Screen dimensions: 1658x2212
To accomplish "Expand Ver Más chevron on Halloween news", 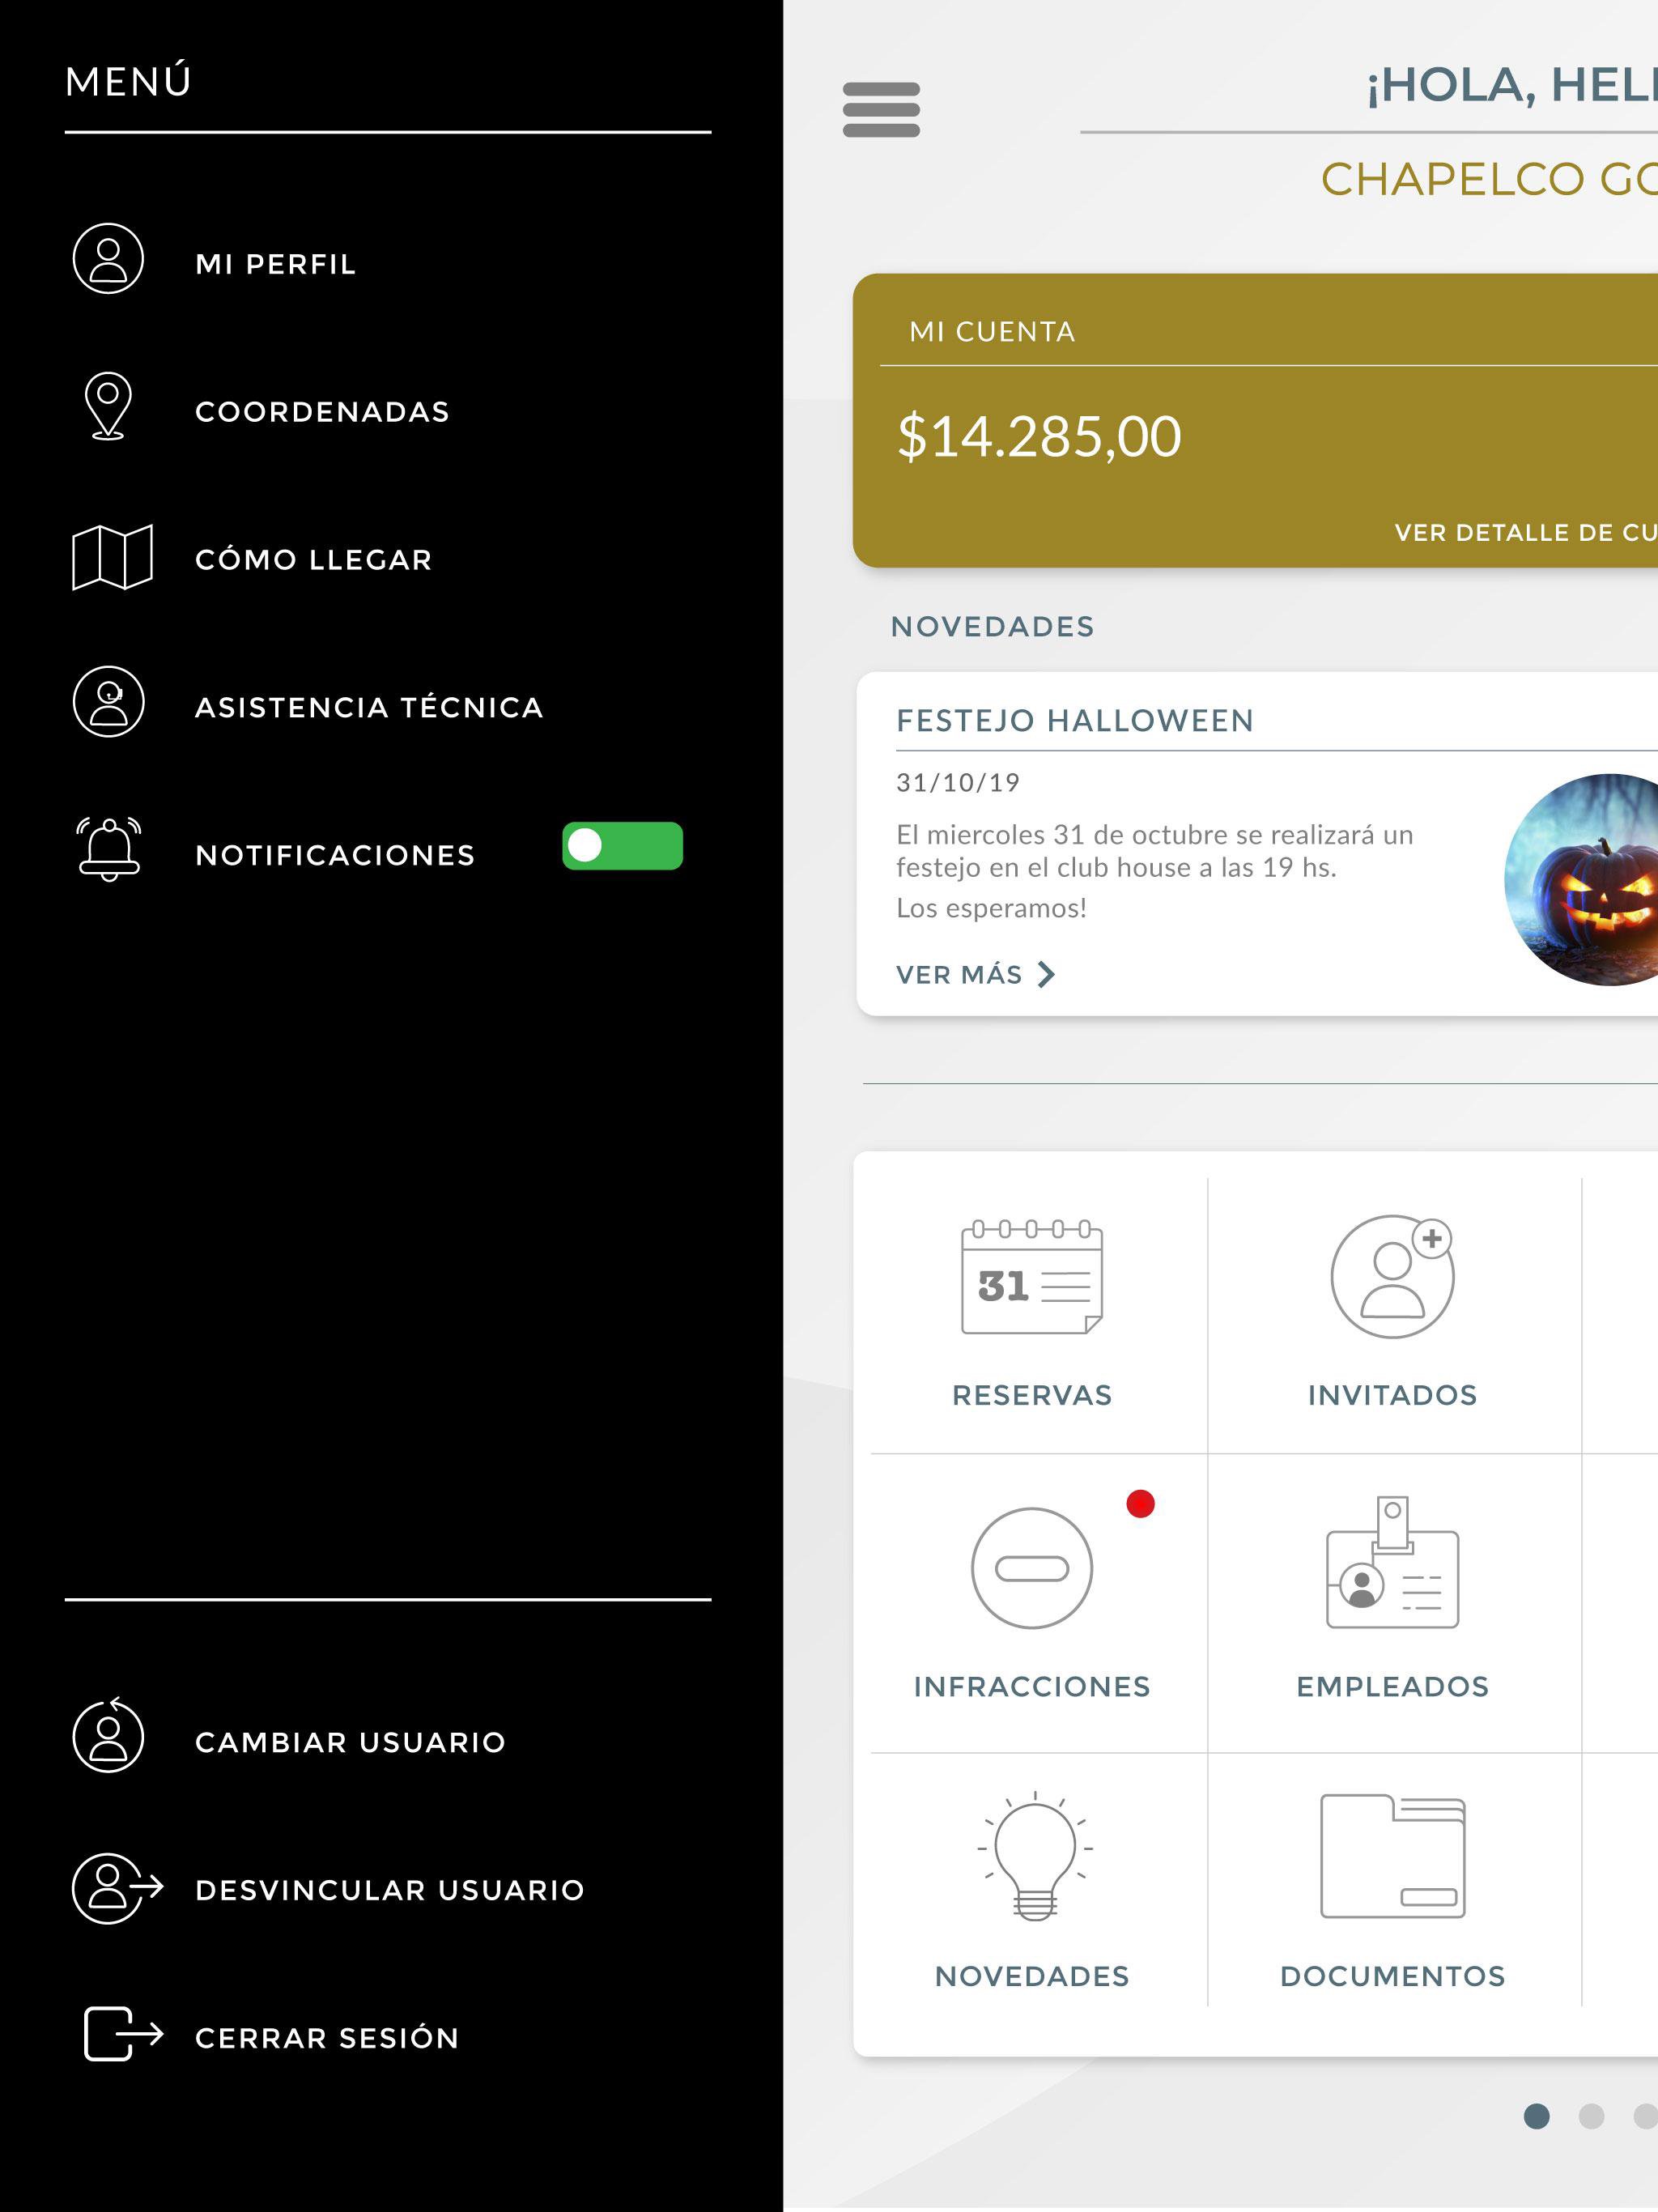I will point(1045,974).
